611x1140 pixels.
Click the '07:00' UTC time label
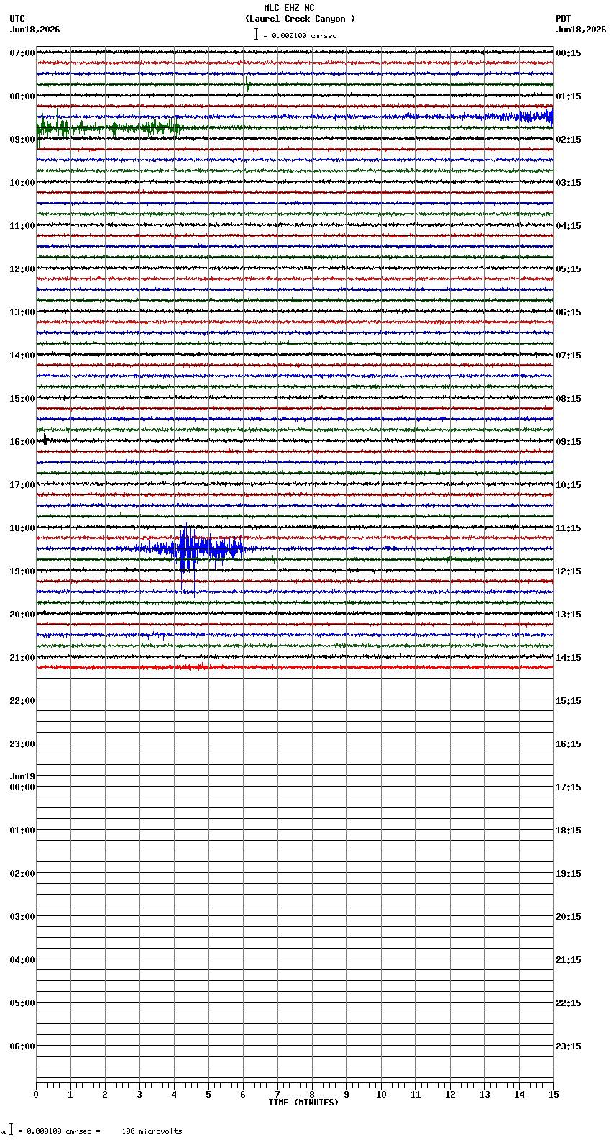click(22, 53)
